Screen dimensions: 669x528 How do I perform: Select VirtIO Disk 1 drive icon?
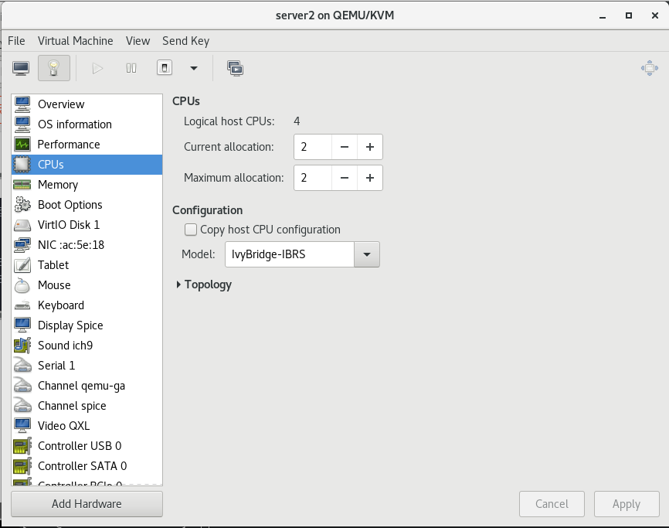tap(22, 224)
